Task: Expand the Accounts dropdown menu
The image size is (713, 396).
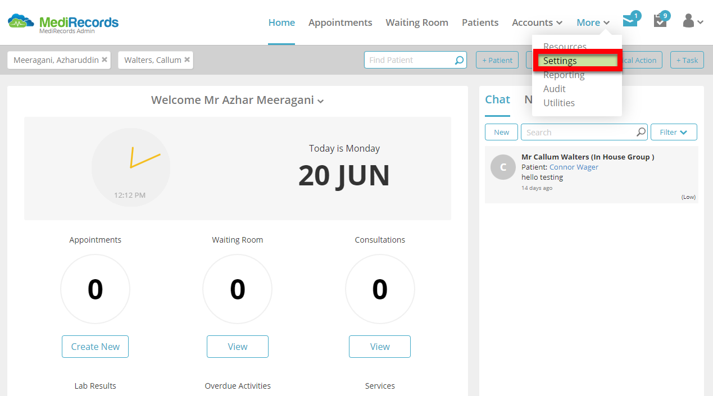Action: tap(537, 22)
